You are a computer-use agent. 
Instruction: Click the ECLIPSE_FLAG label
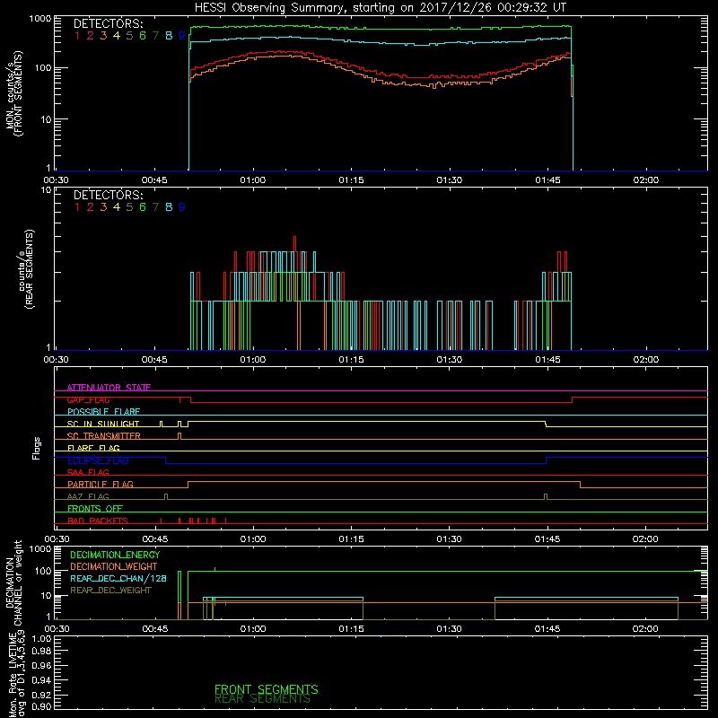click(x=98, y=460)
